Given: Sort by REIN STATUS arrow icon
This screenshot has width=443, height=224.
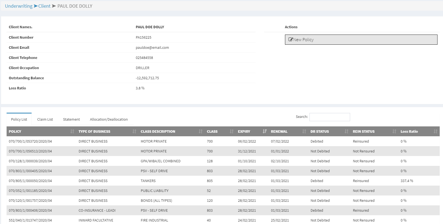Looking at the screenshot, I should coord(394,131).
